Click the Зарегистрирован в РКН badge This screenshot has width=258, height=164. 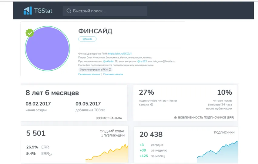tap(95, 70)
